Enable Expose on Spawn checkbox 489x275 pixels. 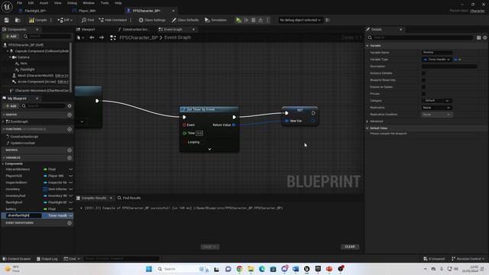tap(423, 87)
